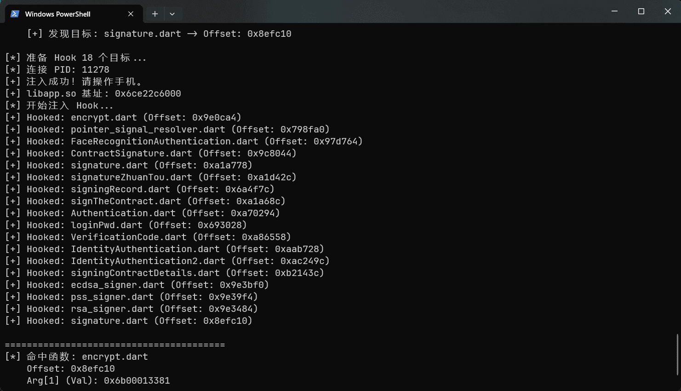Expand the new tab profile dropdown chevron
This screenshot has width=681, height=391.
172,14
